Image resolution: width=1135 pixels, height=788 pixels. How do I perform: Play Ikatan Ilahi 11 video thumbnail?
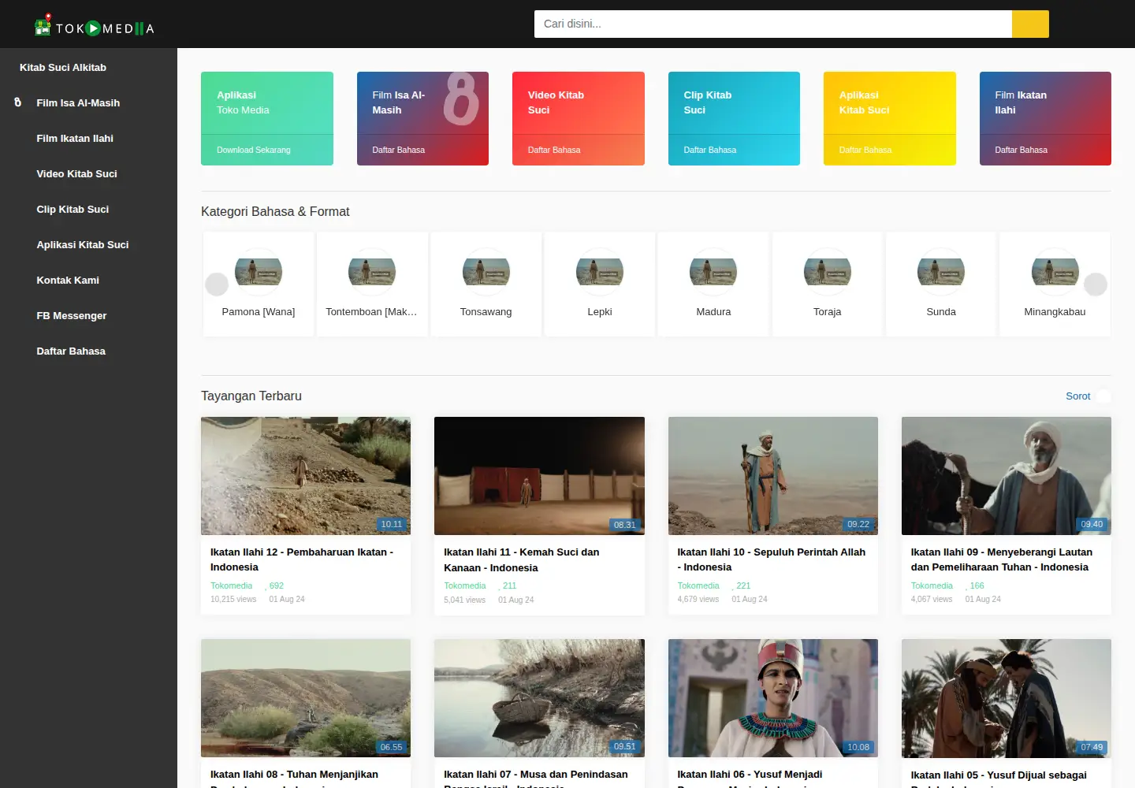point(539,476)
